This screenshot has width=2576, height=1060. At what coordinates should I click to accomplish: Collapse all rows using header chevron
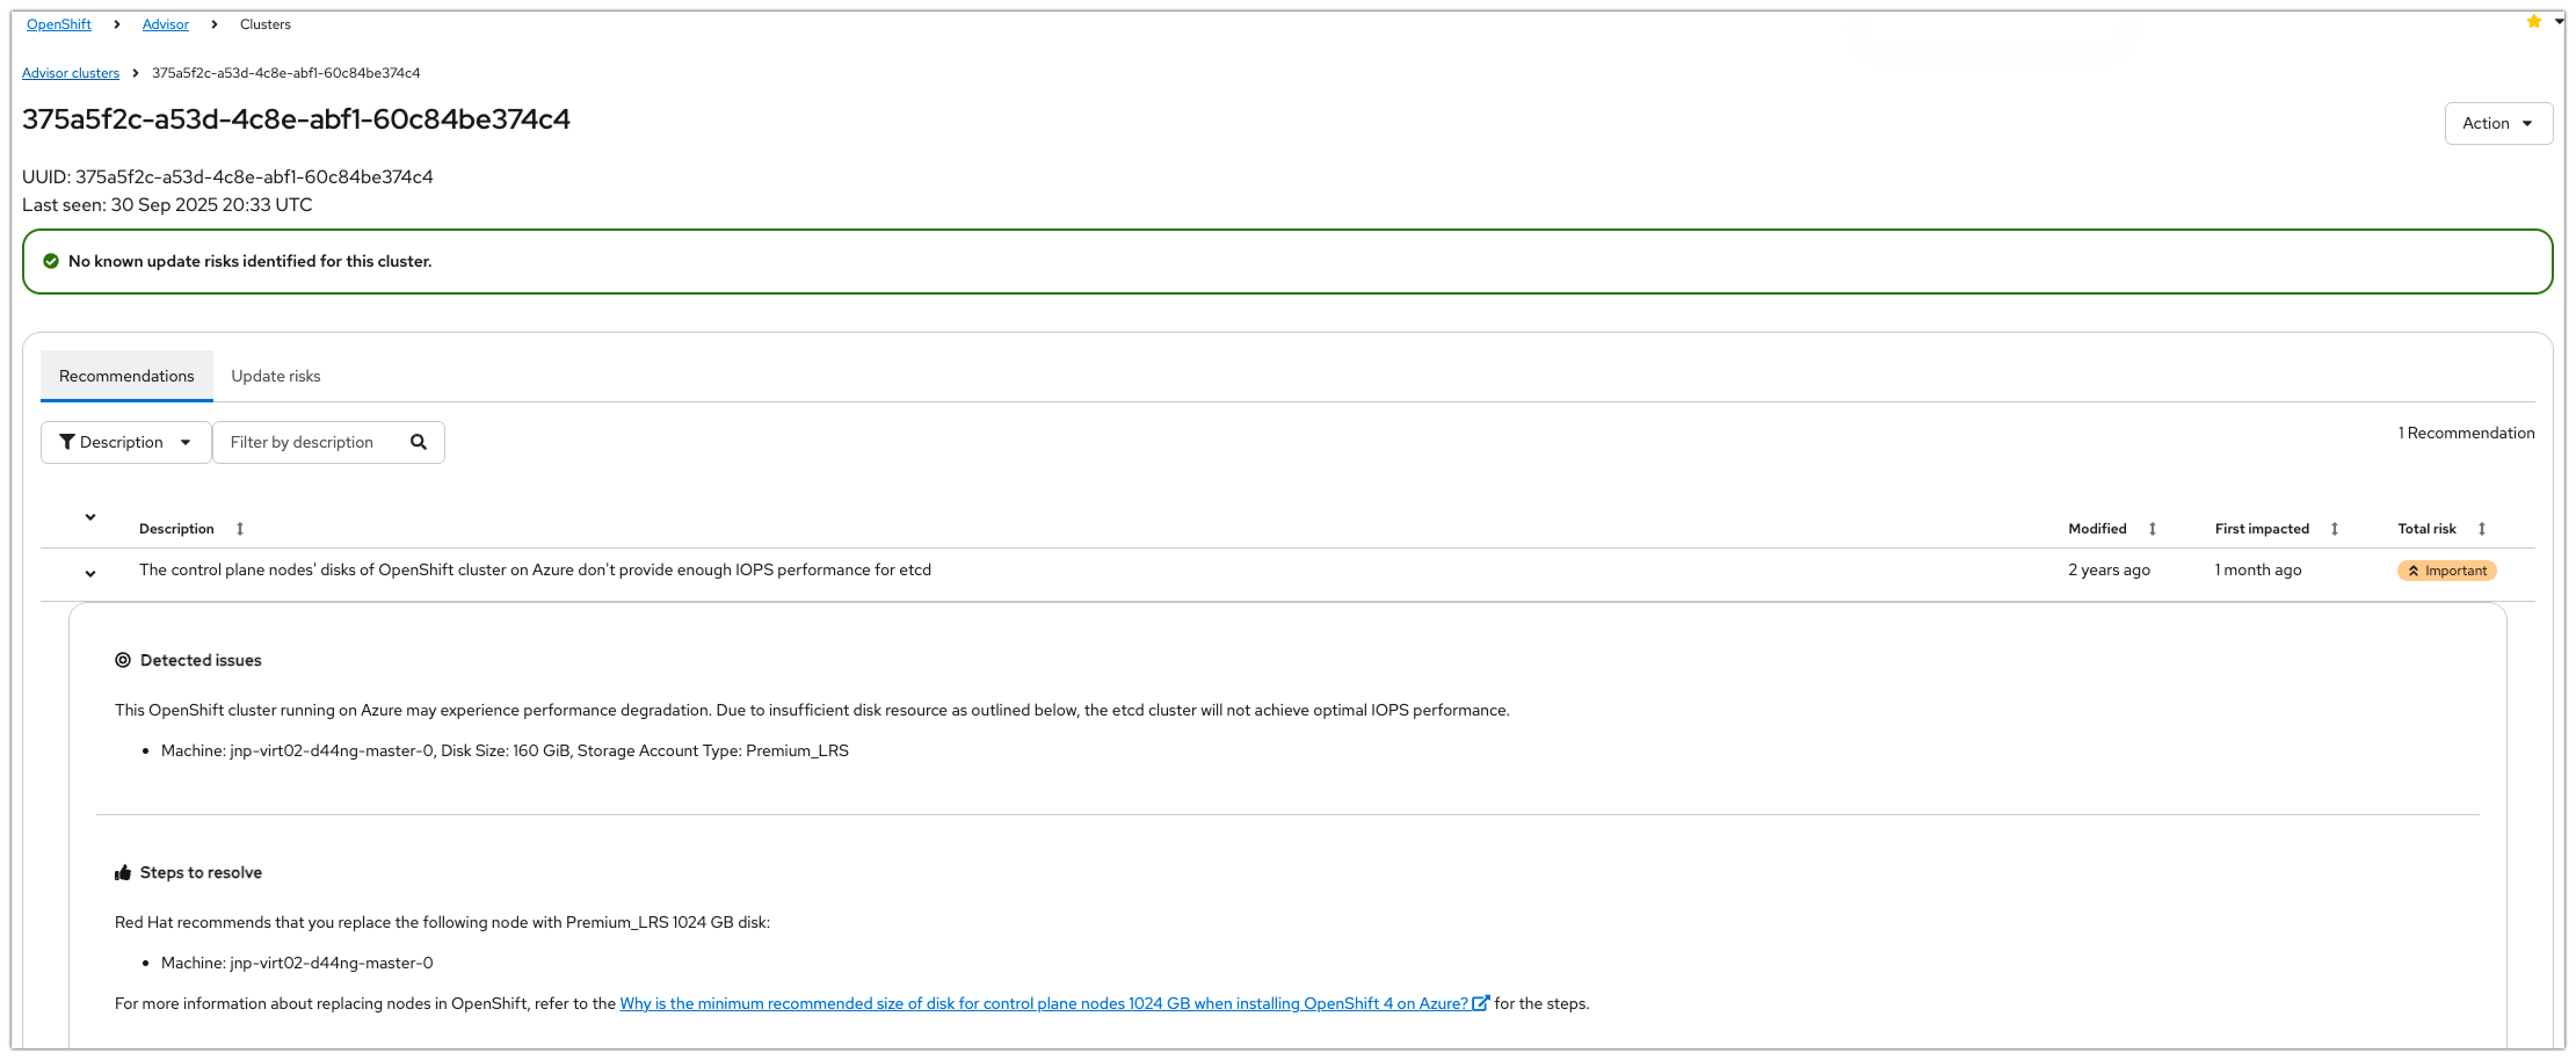[90, 517]
